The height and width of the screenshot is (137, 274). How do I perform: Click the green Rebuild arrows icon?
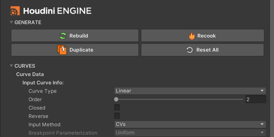[x=63, y=36]
